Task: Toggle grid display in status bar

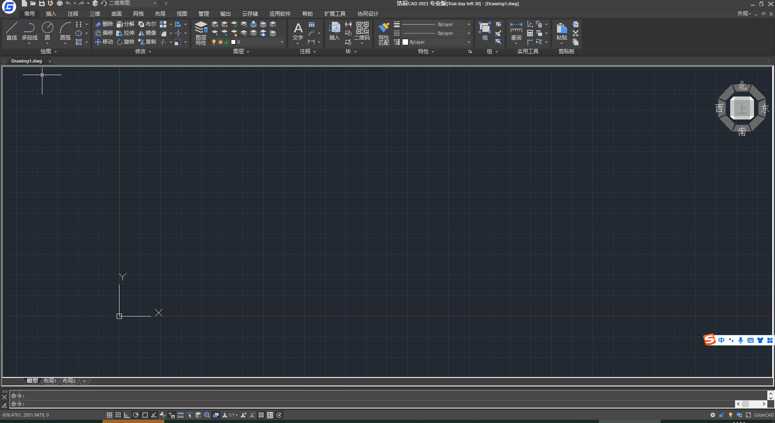Action: point(118,415)
